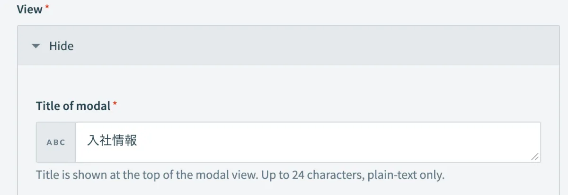The height and width of the screenshot is (195, 568).
Task: Click the red asterisk next to View
Action: coord(47,9)
